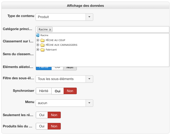
Task: Select Fabricant category in the tree
Action: (51, 50)
